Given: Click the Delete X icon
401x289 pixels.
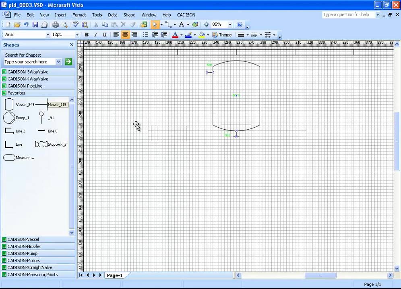Looking at the screenshot, I should tap(123, 24).
